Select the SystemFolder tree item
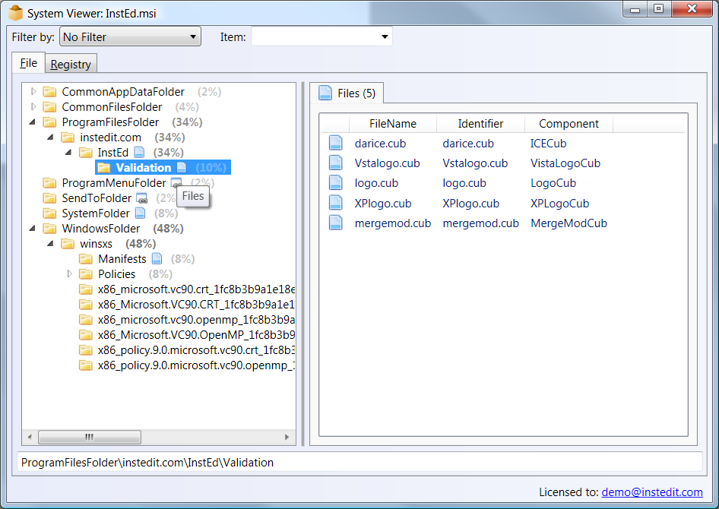Image resolution: width=719 pixels, height=509 pixels. tap(96, 213)
